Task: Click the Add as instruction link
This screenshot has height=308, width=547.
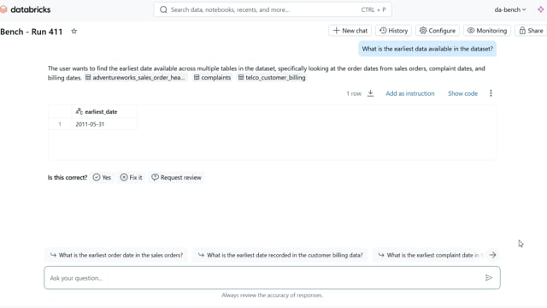Action: (x=410, y=93)
